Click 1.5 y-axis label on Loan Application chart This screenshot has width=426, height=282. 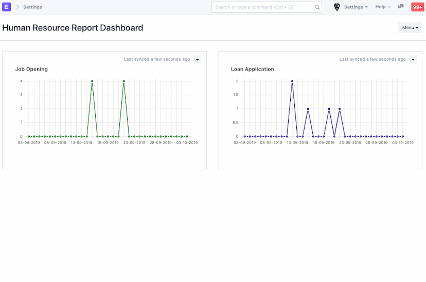[x=236, y=95]
